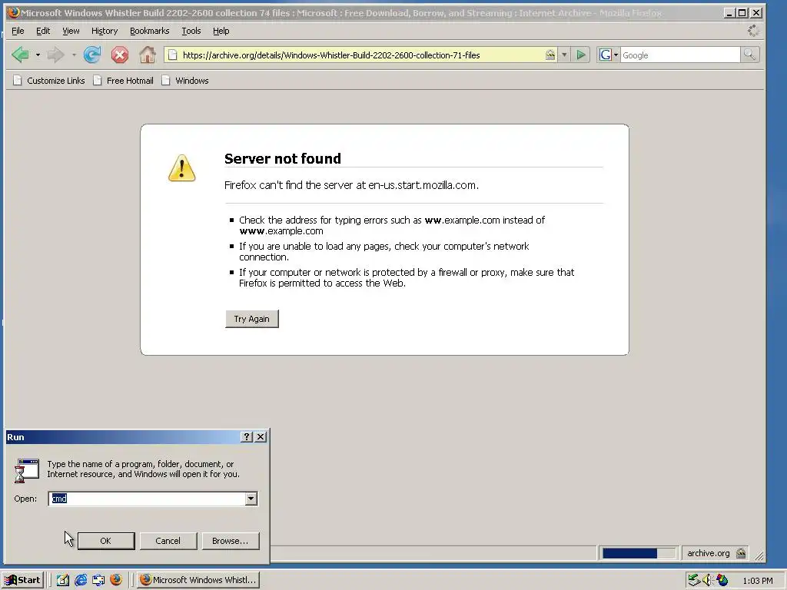
Task: Click Browse... in the Run dialog
Action: pyautogui.click(x=231, y=541)
